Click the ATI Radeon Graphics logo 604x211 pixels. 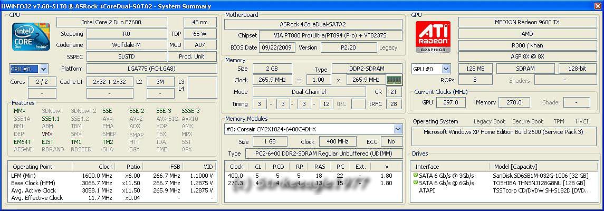point(433,36)
